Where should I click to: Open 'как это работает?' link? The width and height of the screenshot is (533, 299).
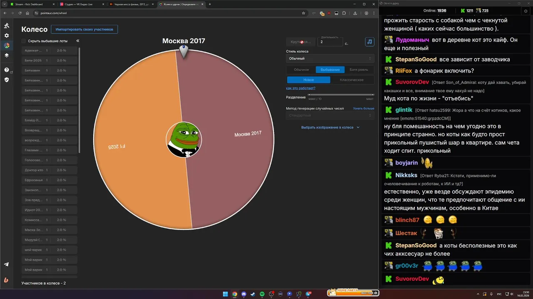point(301,88)
